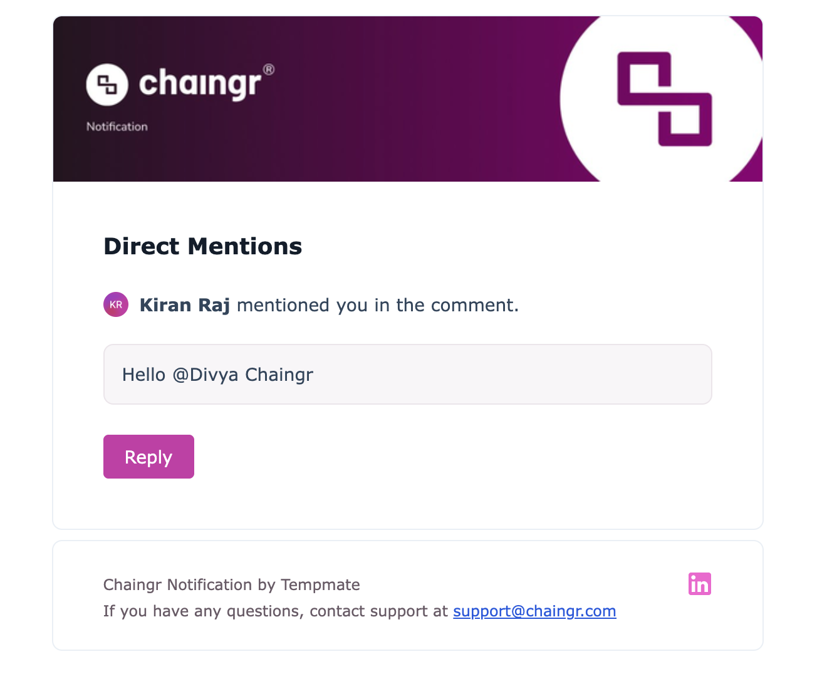Click the word Tempmate in the footer
The width and height of the screenshot is (822, 674).
[320, 584]
